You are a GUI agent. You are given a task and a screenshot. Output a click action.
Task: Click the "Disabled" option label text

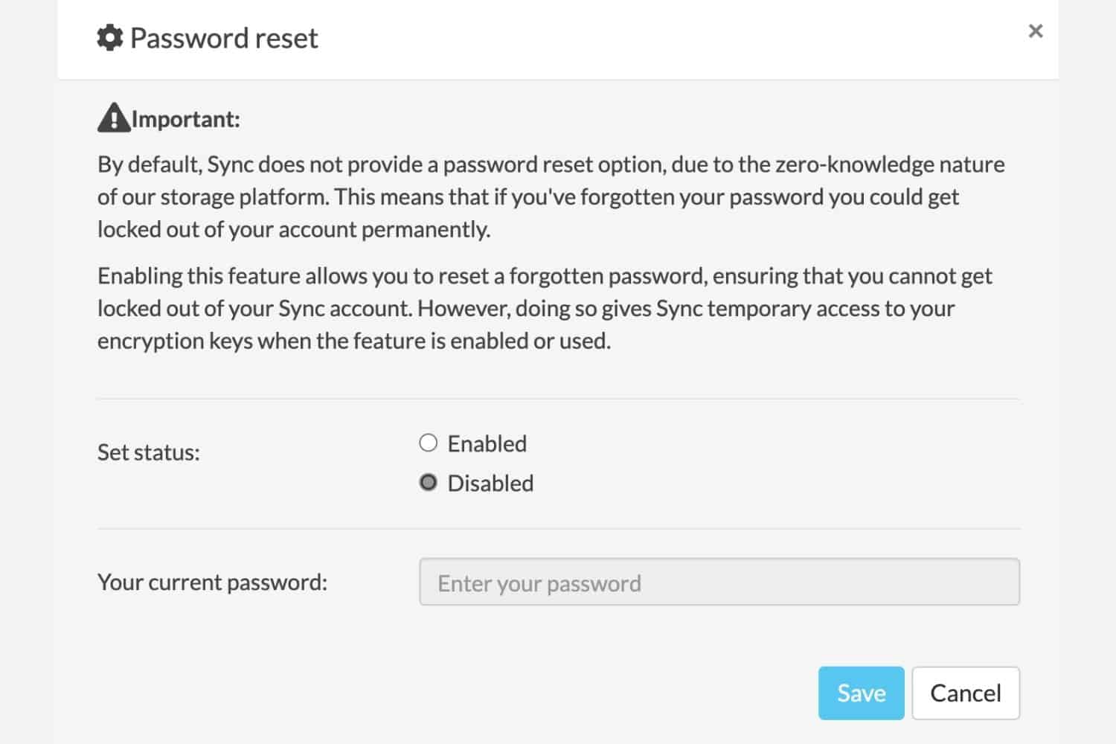(x=490, y=484)
